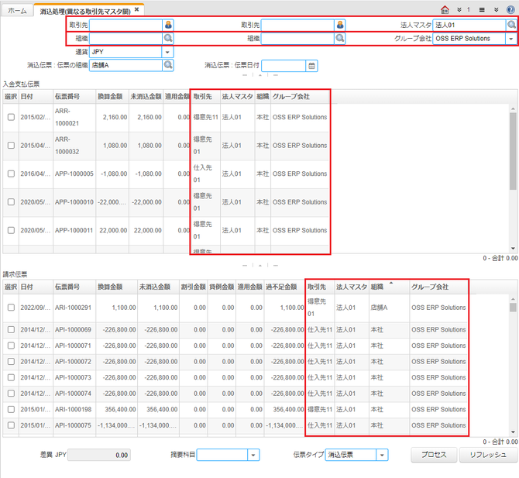The width and height of the screenshot is (519, 478).
Task: Click the 得意先11 cell in payments table
Action: [205, 117]
